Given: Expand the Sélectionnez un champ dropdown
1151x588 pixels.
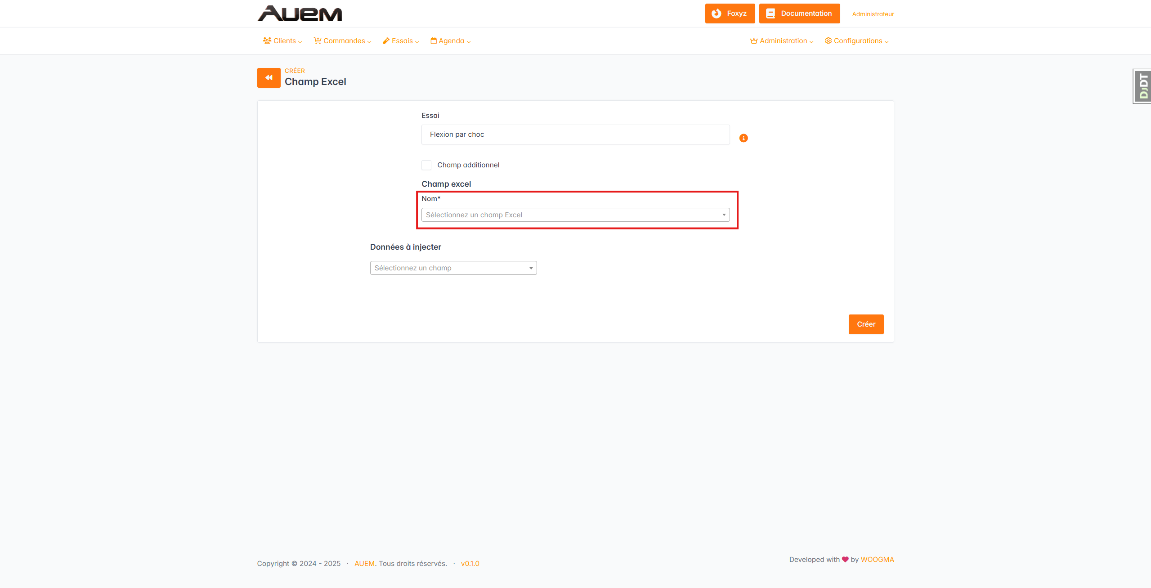Looking at the screenshot, I should (x=453, y=268).
